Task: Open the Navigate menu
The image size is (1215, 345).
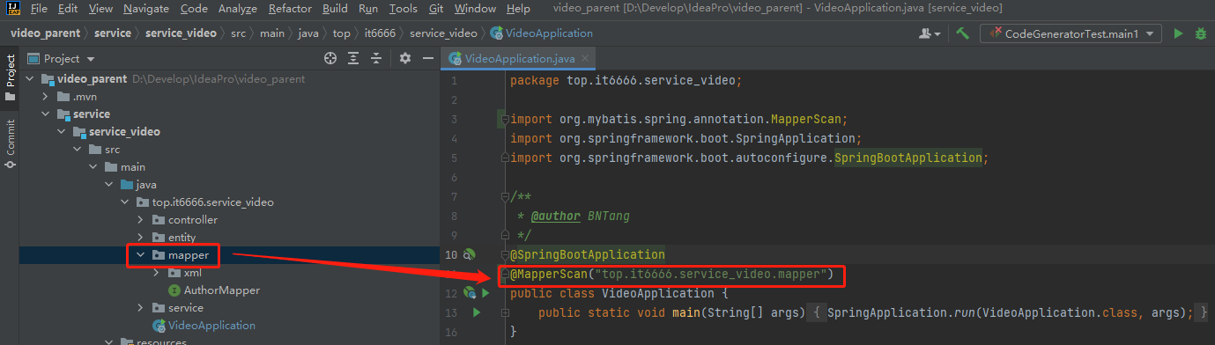Action: [x=146, y=8]
